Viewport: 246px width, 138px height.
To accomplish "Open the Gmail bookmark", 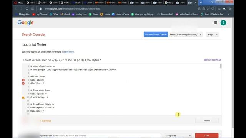I will click(65, 14).
